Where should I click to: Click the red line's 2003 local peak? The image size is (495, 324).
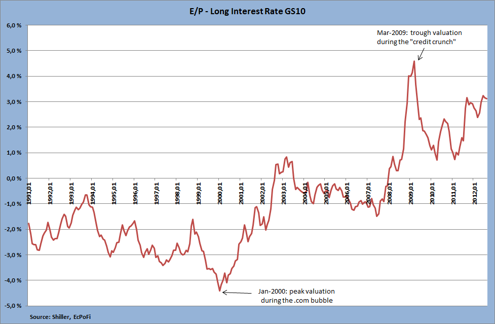286,157
